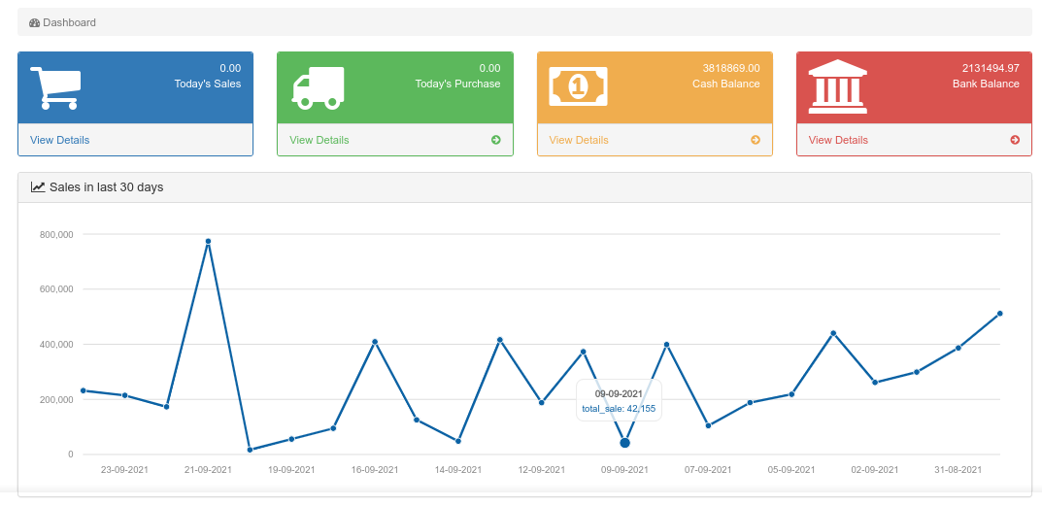Open View Details under Cash Balance
The height and width of the screenshot is (505, 1042).
[x=579, y=140]
